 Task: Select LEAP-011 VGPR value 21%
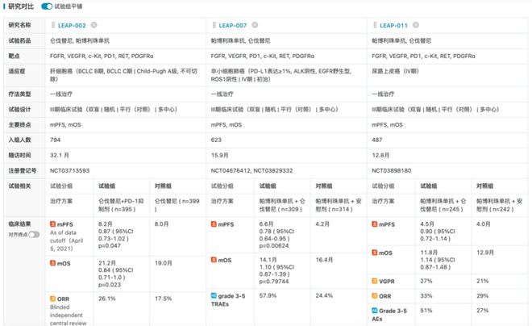(x=483, y=281)
